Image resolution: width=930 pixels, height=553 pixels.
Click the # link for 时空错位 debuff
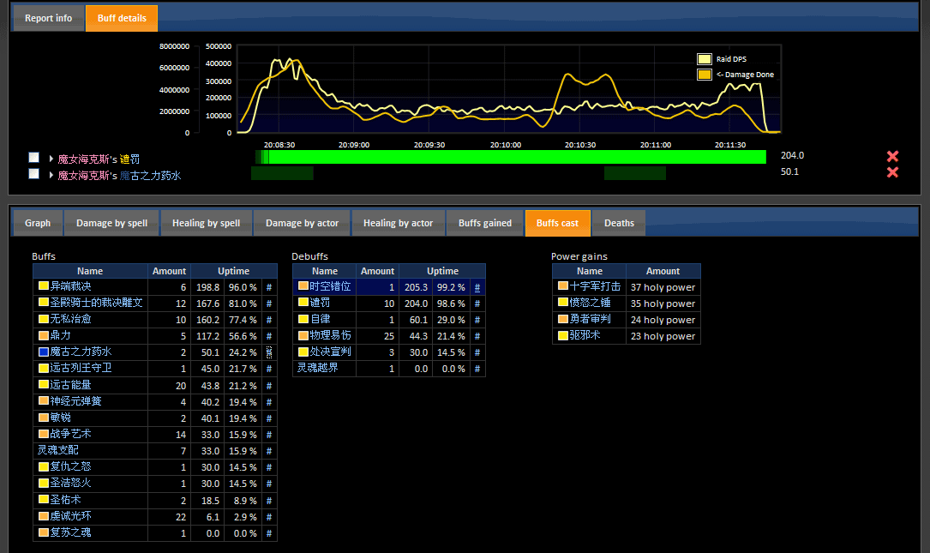(477, 287)
